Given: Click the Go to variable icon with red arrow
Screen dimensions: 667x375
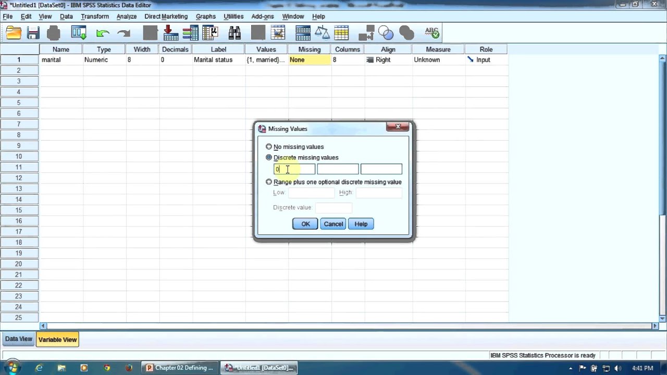Looking at the screenshot, I should pyautogui.click(x=171, y=33).
